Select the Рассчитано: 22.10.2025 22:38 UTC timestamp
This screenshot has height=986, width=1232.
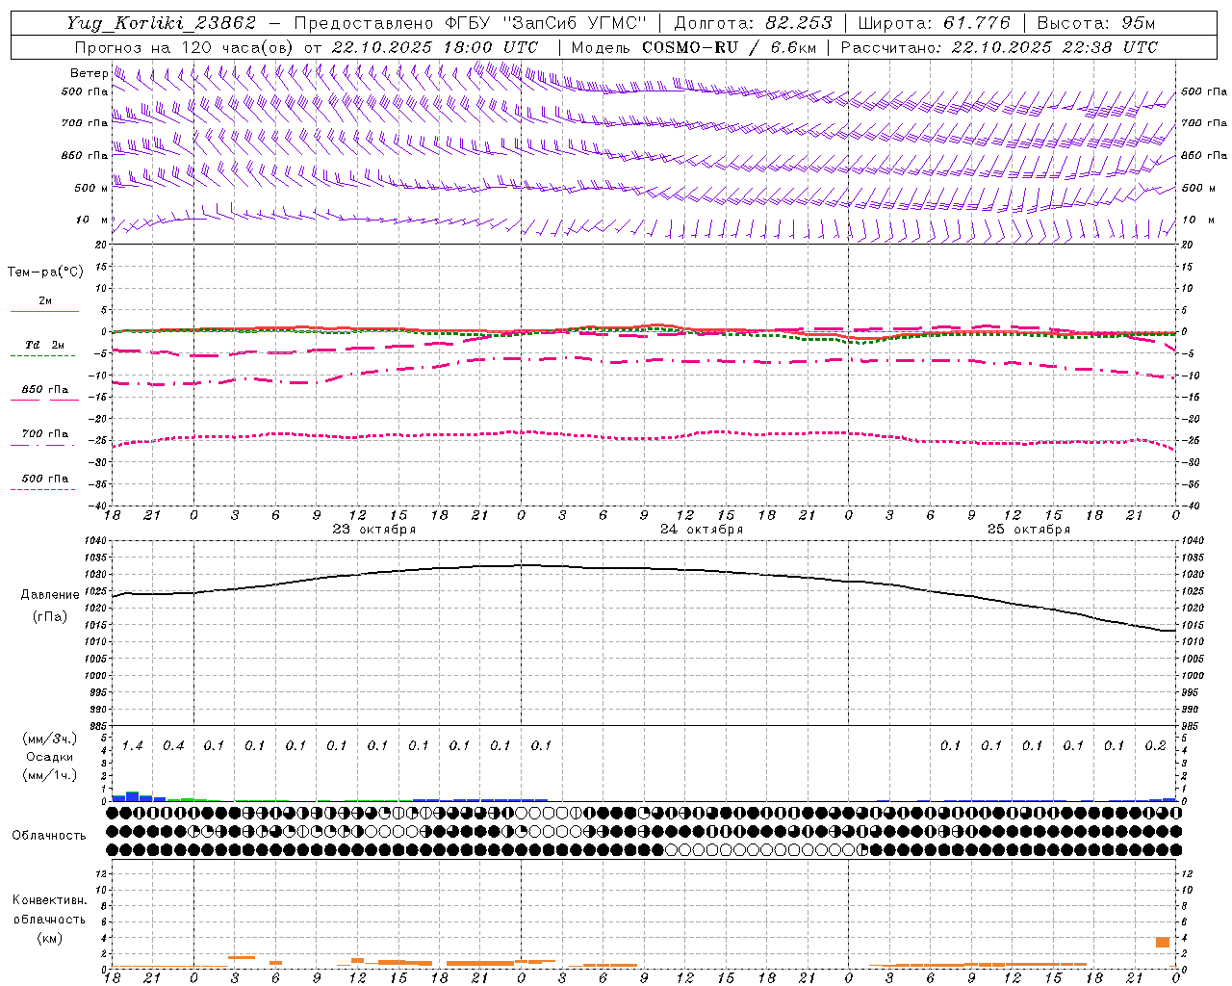[x=999, y=47]
